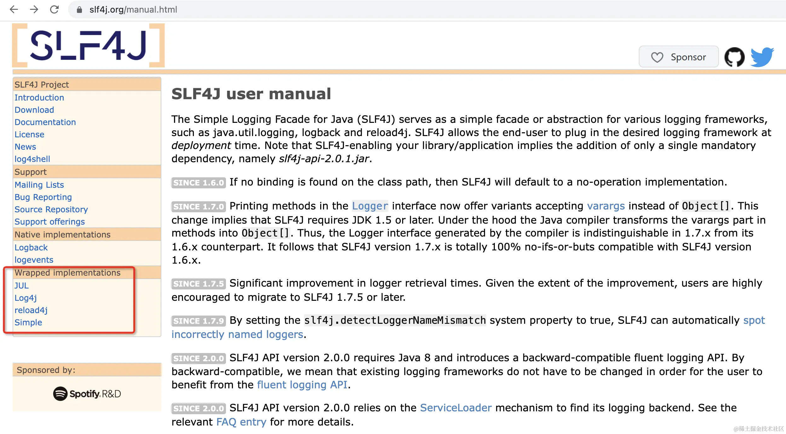Click the browser back arrow
The height and width of the screenshot is (434, 786).
14,9
